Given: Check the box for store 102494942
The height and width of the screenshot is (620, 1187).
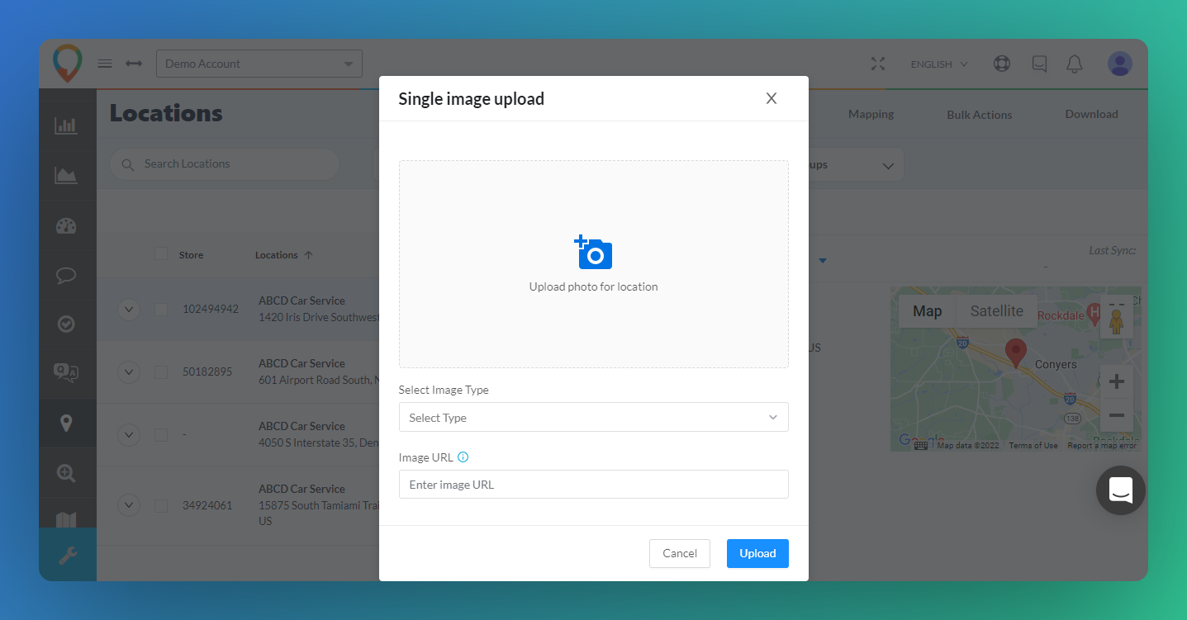Looking at the screenshot, I should (161, 309).
